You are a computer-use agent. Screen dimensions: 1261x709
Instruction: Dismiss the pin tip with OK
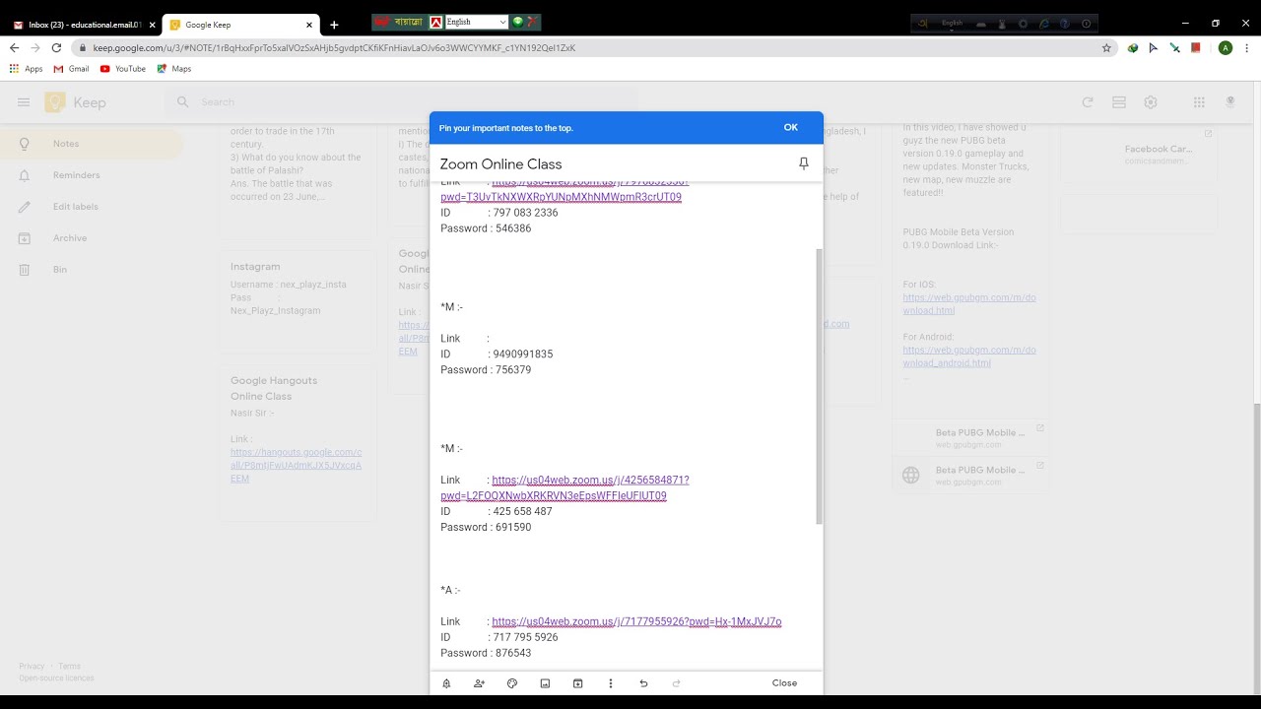coord(791,127)
